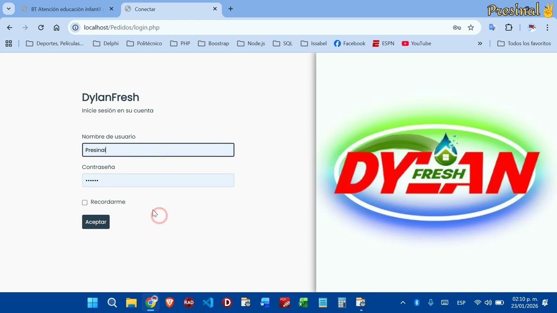Focus the Nombre de usuario field
The height and width of the screenshot is (313, 557).
coord(158,150)
